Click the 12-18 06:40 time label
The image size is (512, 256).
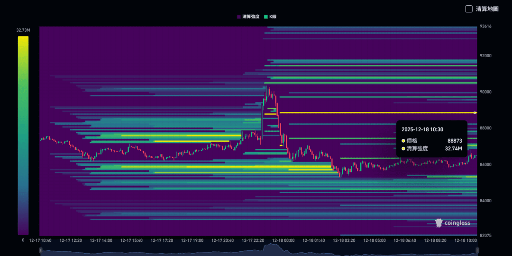[404, 240]
